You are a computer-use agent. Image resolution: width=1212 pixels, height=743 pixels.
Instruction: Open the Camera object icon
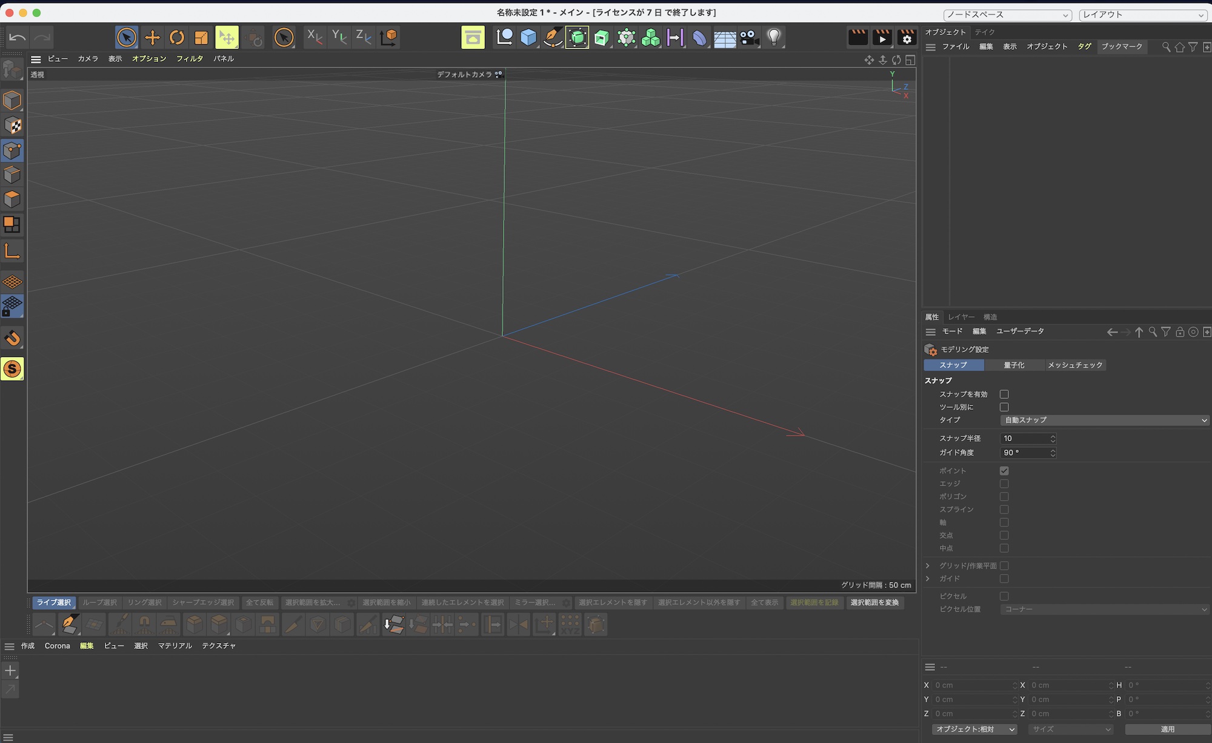[749, 38]
